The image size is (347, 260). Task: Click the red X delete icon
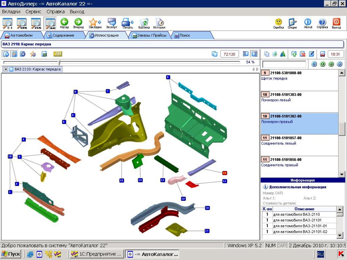click(x=303, y=54)
